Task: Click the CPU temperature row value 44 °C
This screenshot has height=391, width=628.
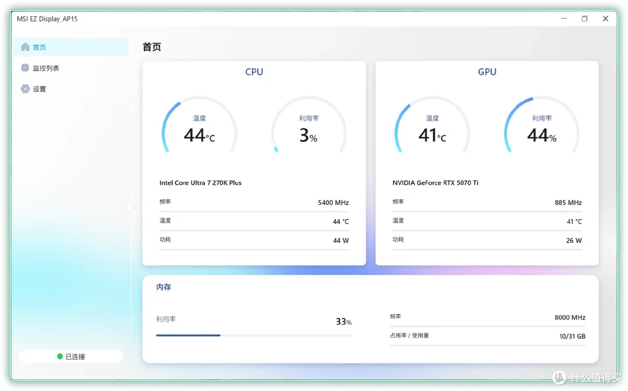Action: [x=341, y=221]
